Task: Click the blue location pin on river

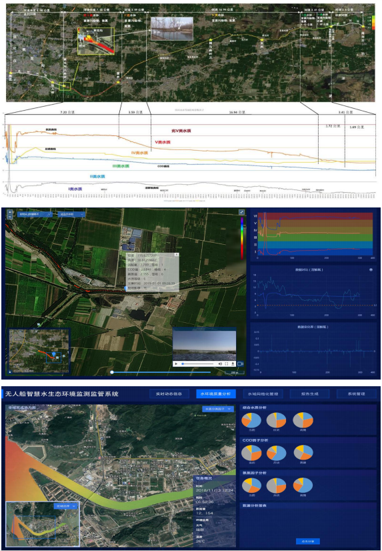Action: (126, 288)
